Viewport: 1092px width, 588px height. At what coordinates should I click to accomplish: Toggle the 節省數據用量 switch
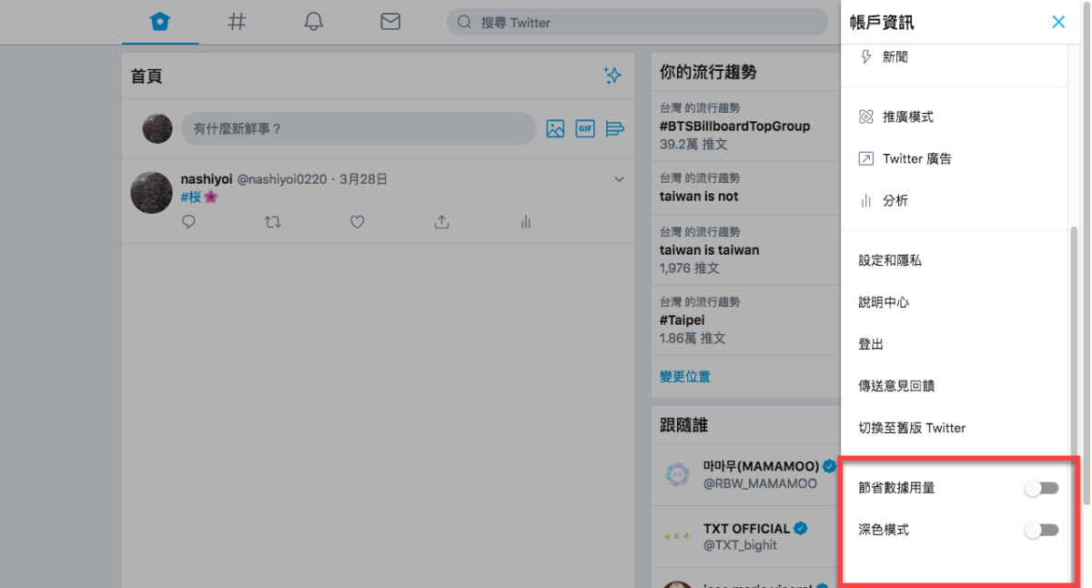pos(1041,489)
